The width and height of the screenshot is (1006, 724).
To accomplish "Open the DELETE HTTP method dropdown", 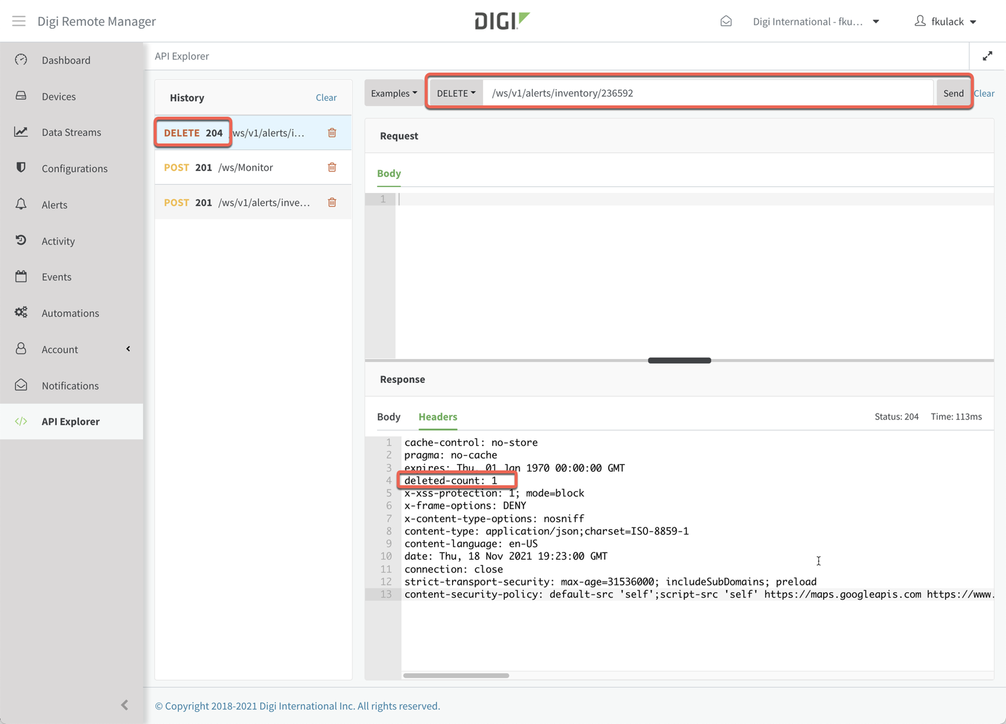I will click(456, 93).
